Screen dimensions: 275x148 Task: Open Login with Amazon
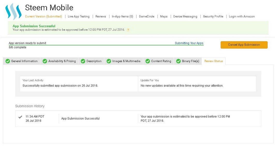click(242, 17)
